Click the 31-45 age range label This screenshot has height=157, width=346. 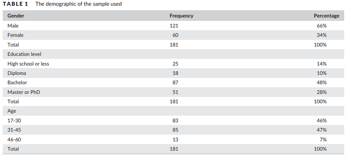[x=14, y=130]
